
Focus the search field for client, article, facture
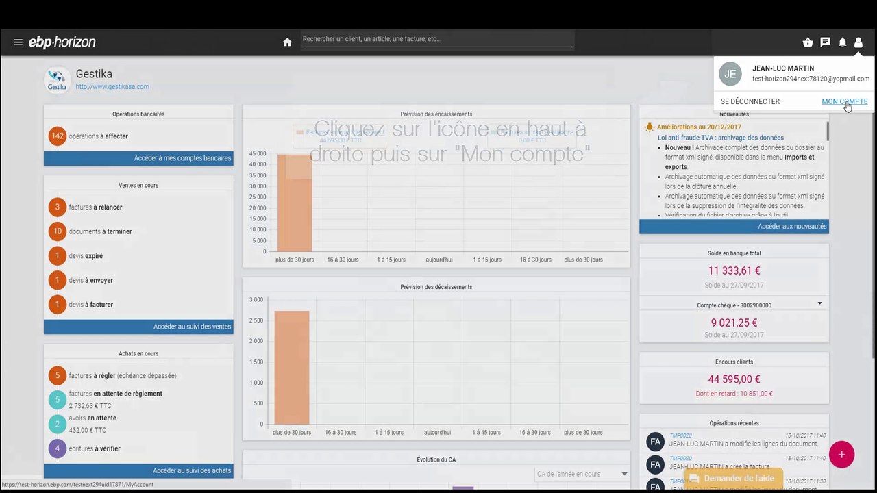(x=436, y=40)
